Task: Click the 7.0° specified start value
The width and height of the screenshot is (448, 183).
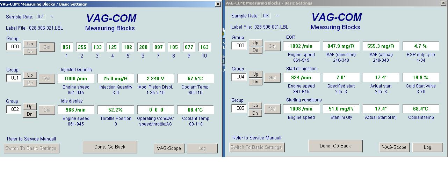Action: coord(341,77)
